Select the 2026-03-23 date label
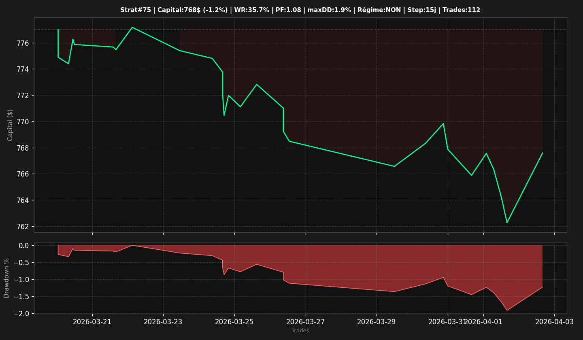 163,322
